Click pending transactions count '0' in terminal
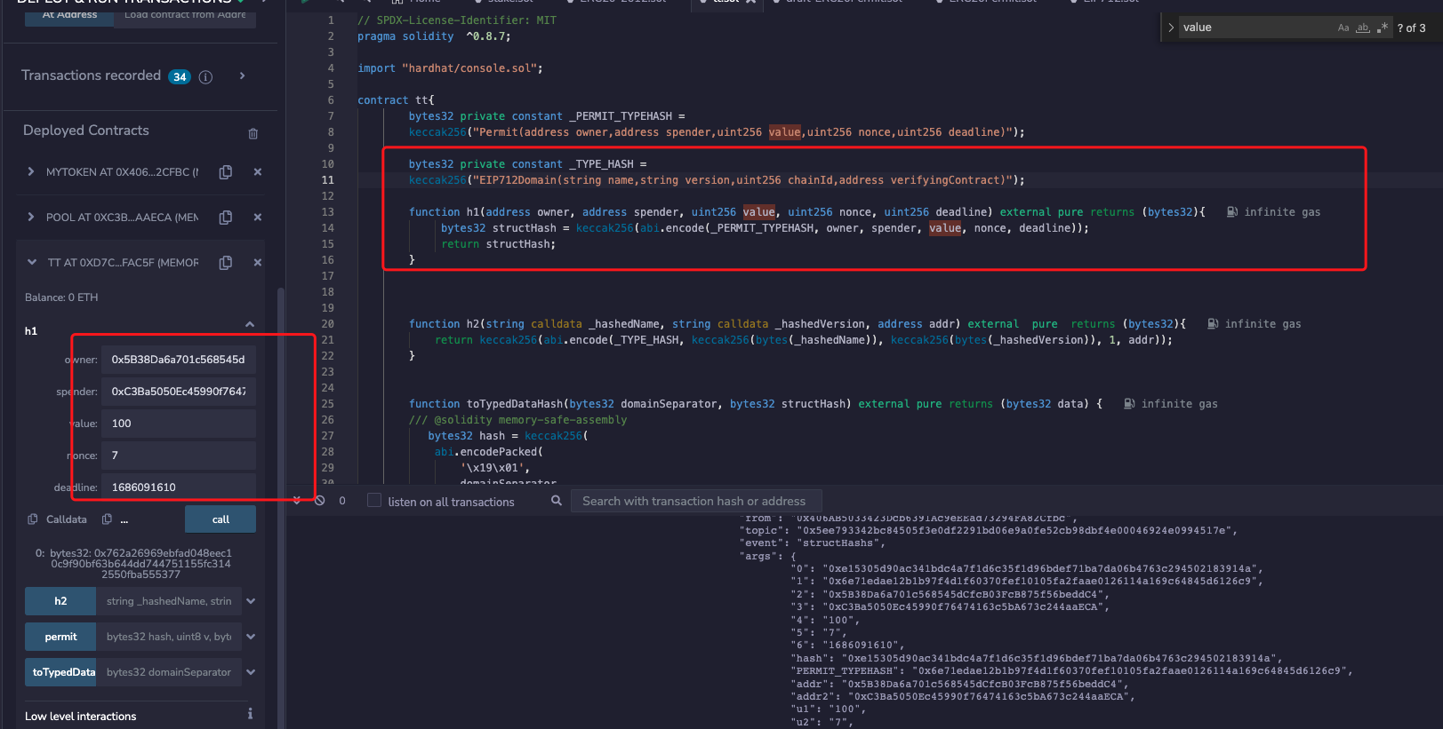 [342, 501]
